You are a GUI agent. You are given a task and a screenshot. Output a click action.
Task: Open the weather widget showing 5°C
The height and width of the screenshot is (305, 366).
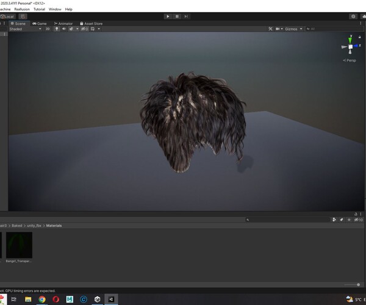pos(354,299)
